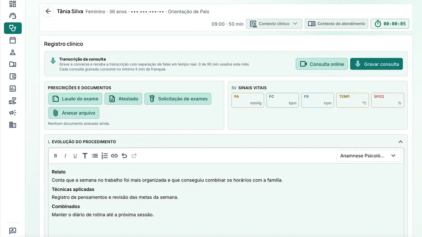This screenshot has height=237, width=422.
Task: Click the TEMP. °C temperature field
Action: tap(353, 100)
